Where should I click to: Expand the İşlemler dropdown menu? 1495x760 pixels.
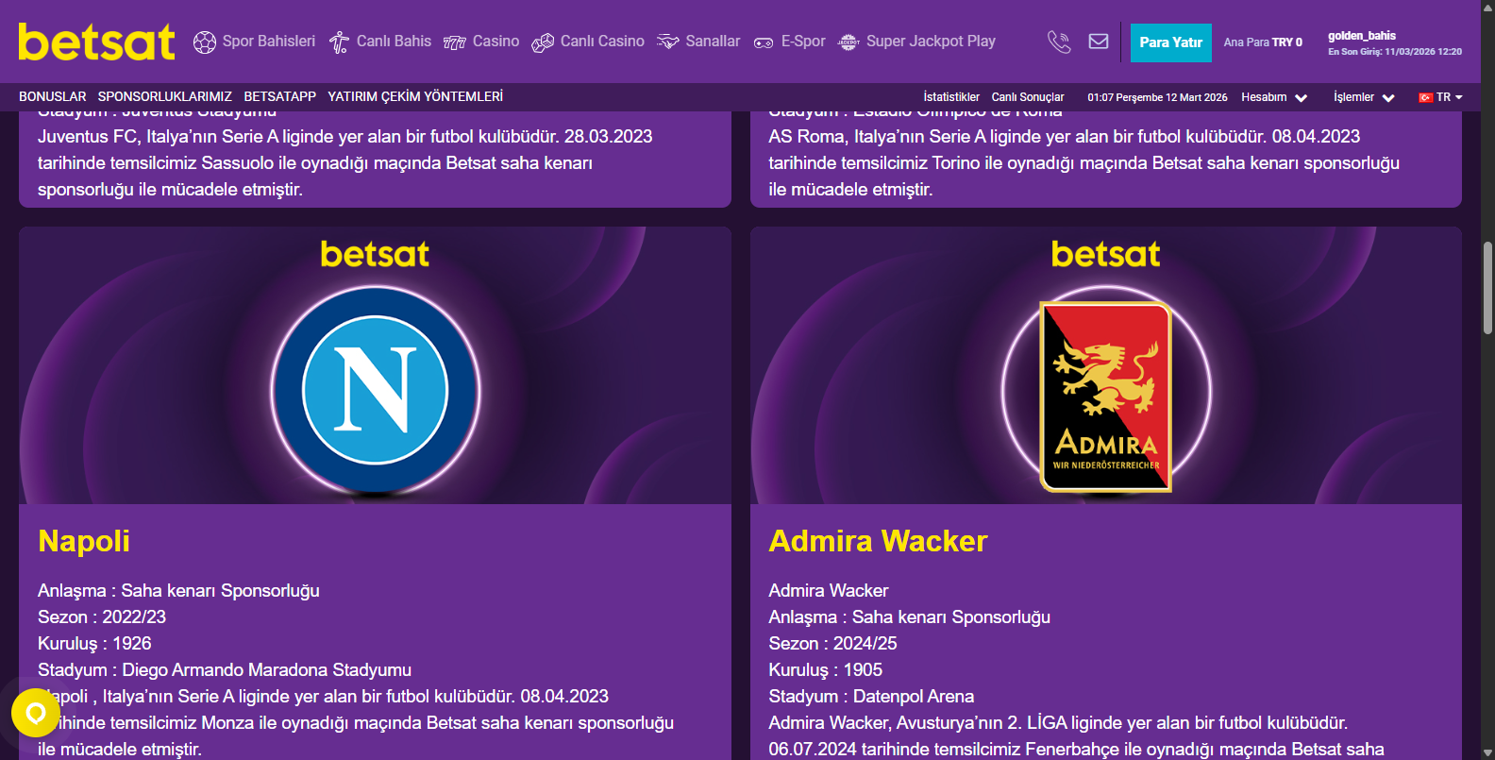point(1363,97)
